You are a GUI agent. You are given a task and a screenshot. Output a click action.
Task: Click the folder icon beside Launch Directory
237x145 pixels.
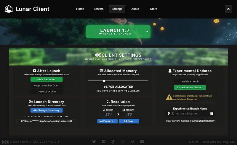(31, 102)
